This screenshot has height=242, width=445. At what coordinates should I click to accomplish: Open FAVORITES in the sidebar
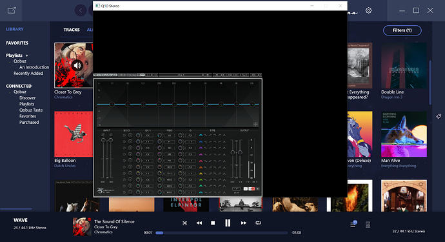[x=17, y=43]
